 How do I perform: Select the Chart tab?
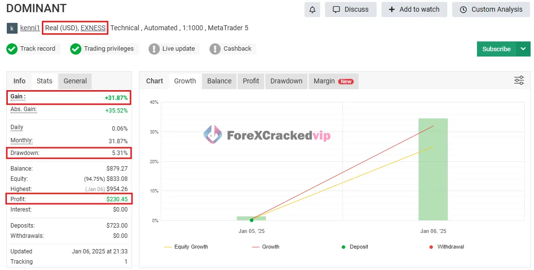(154, 81)
